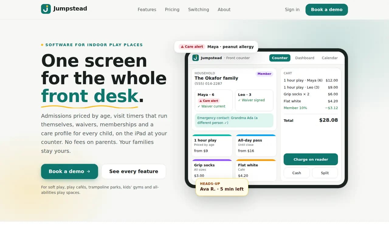The height and width of the screenshot is (243, 389).
Task: Click the care alert warning badge in floating bubble
Action: pyautogui.click(x=192, y=46)
